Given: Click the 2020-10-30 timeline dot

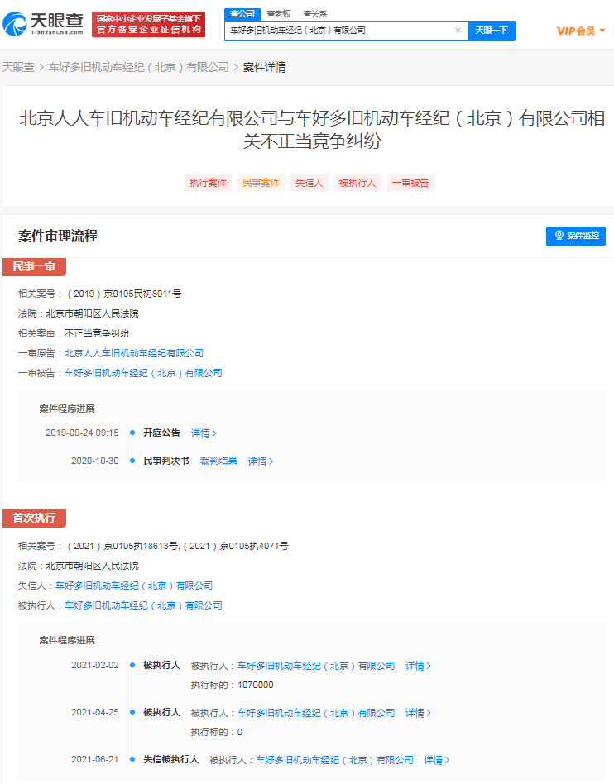Looking at the screenshot, I should (x=132, y=461).
